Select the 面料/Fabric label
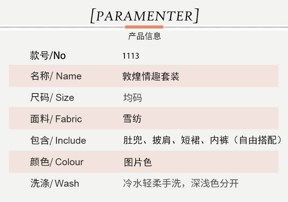 [x=56, y=119]
